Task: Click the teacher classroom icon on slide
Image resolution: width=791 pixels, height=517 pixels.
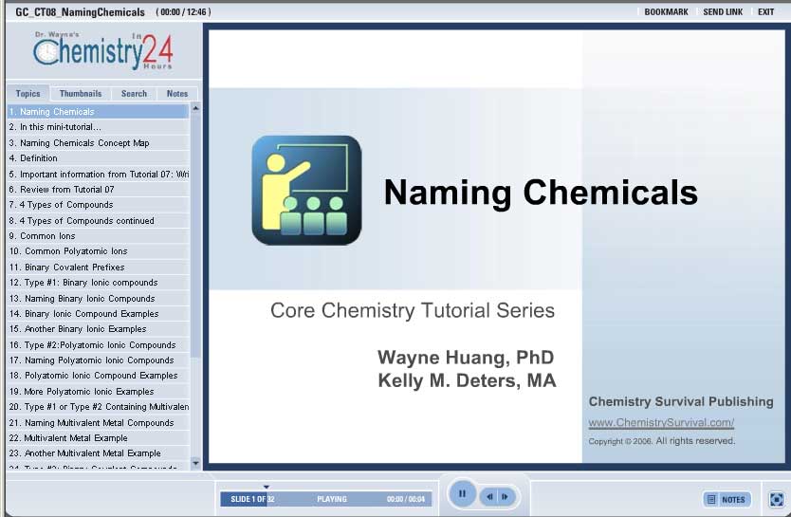Action: tap(306, 191)
